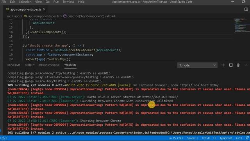
Task: Kill terminal with the trash icon
Action: point(238,65)
